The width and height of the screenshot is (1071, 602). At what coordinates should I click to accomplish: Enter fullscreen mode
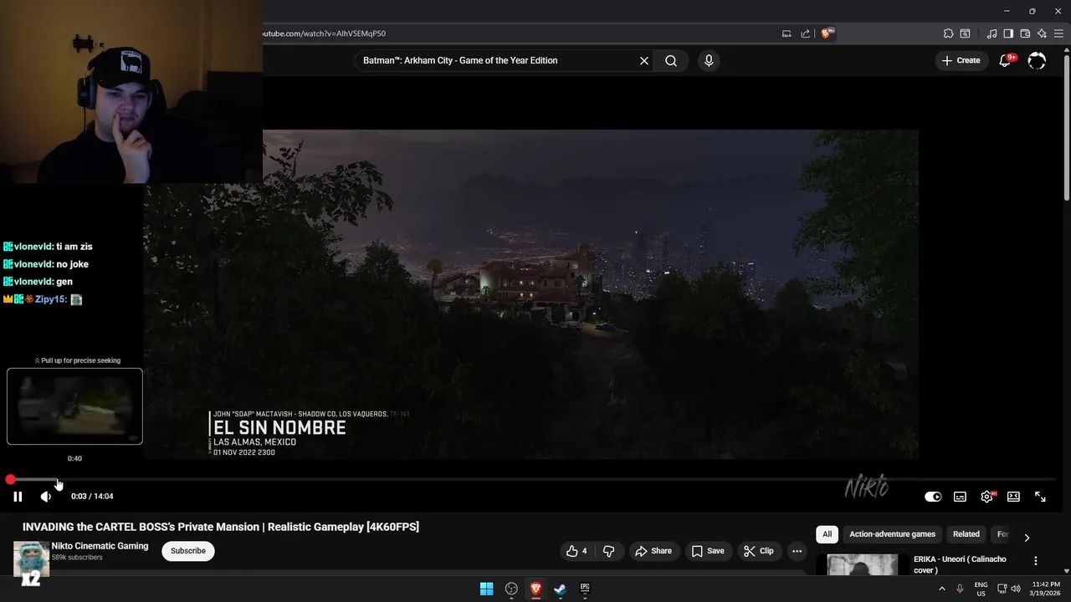pos(1040,497)
